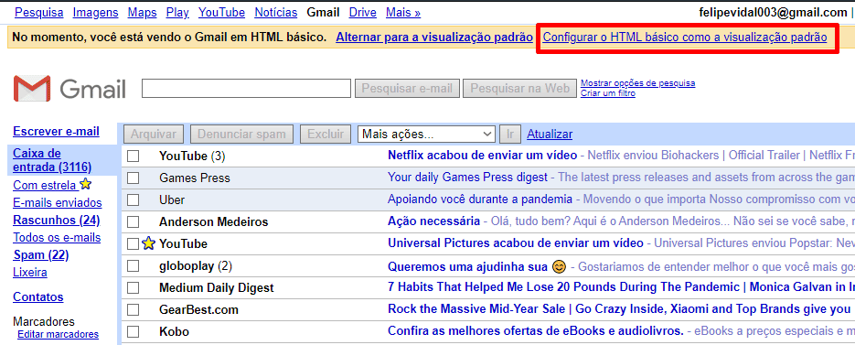This screenshot has height=345, width=855.
Task: Open Rascunhos (24)
Action: tap(57, 221)
